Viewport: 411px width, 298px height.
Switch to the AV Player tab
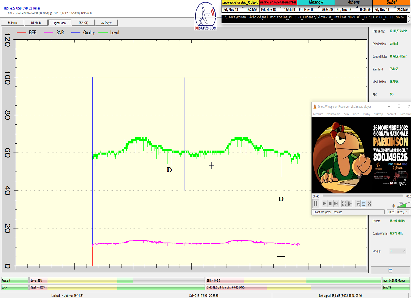pyautogui.click(x=106, y=23)
